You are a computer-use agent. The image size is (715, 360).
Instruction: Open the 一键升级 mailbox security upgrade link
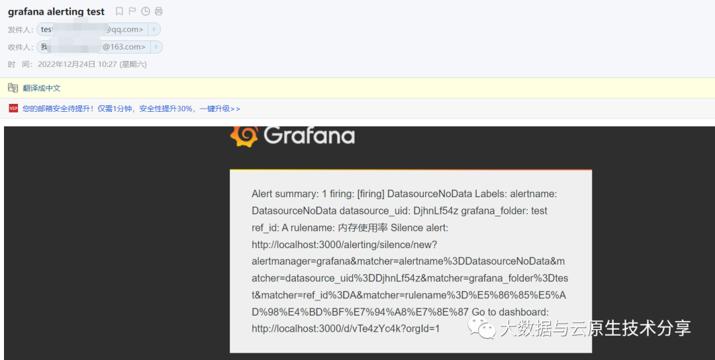click(220, 109)
